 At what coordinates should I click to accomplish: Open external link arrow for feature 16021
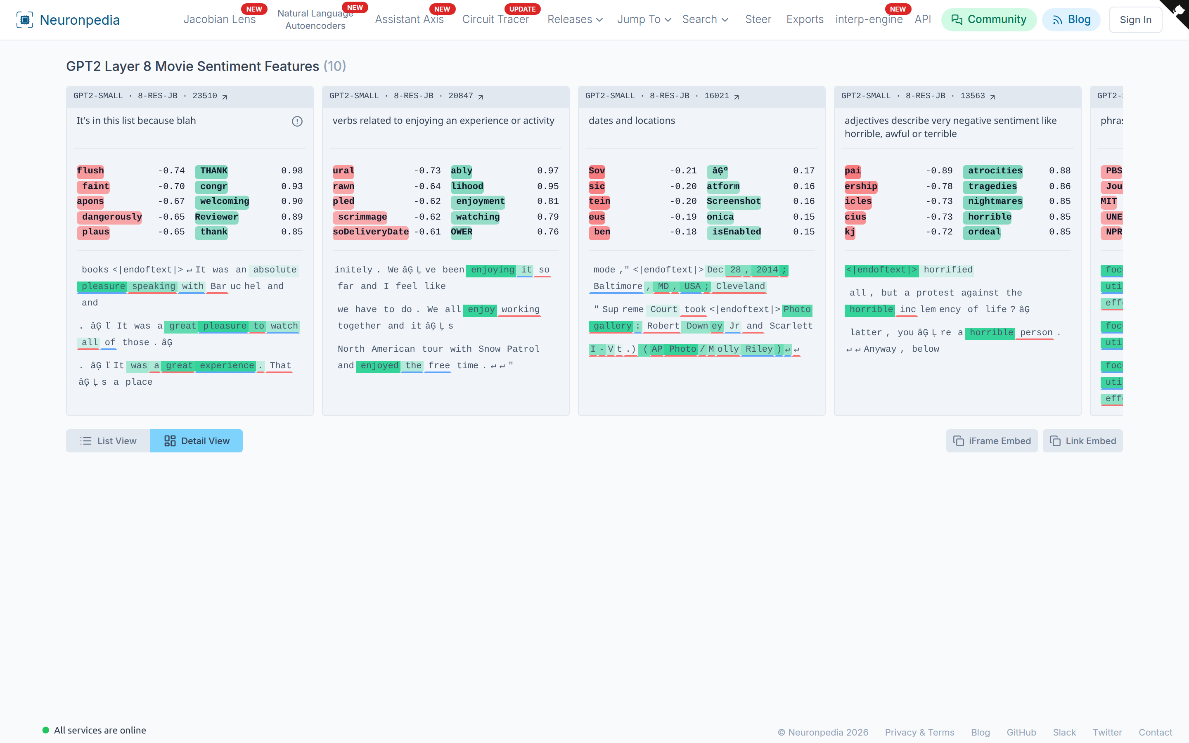(x=737, y=97)
